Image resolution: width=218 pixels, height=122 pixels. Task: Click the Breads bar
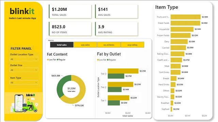[173, 78]
